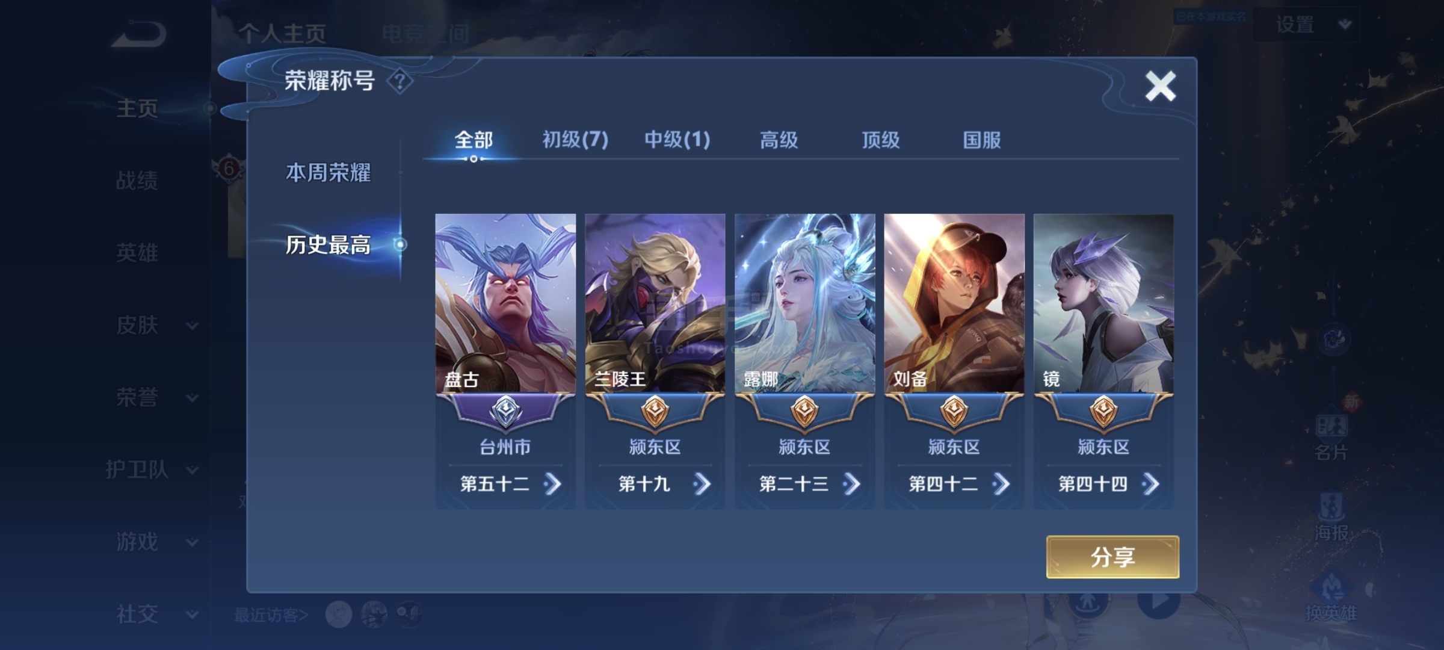The height and width of the screenshot is (650, 1444).
Task: Open the arrow next to 第五十二 ranking
Action: pyautogui.click(x=552, y=484)
